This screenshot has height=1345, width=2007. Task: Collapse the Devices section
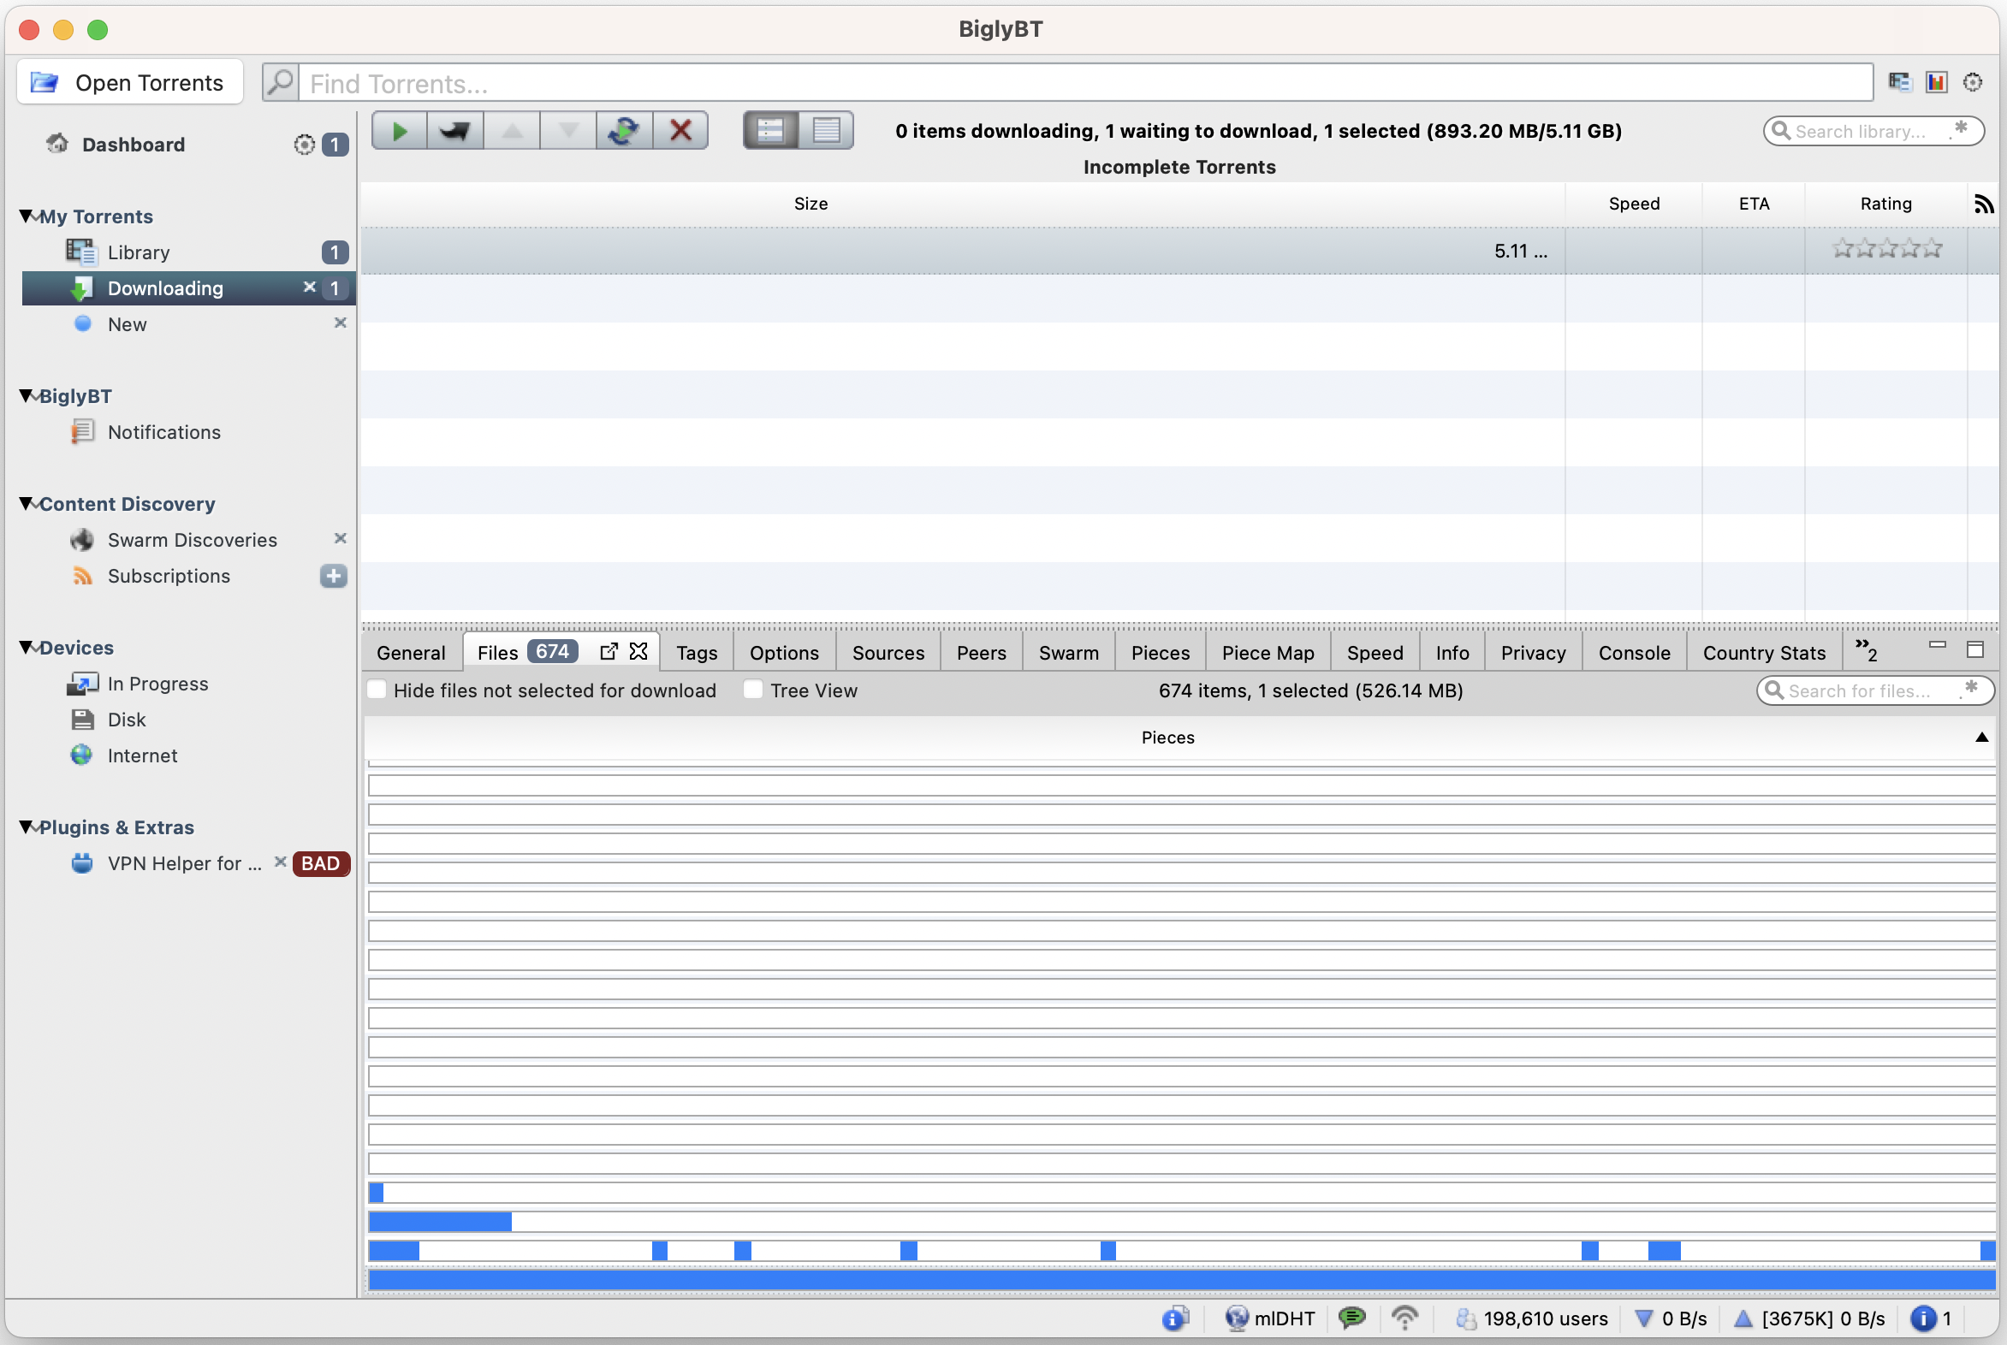tap(25, 648)
